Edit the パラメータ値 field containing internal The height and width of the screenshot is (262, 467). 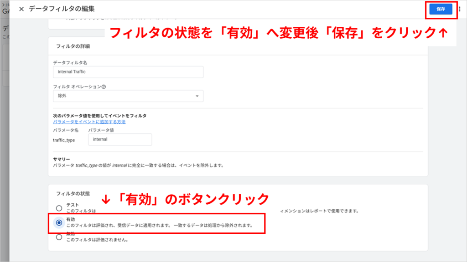(x=120, y=139)
